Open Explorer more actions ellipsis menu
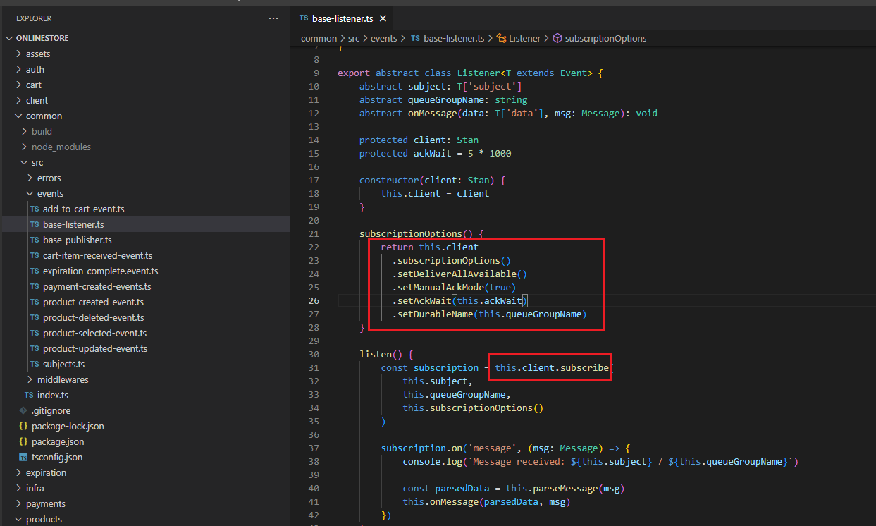Viewport: 876px width, 526px height. point(273,18)
